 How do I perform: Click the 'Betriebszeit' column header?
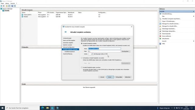[x=71, y=13]
